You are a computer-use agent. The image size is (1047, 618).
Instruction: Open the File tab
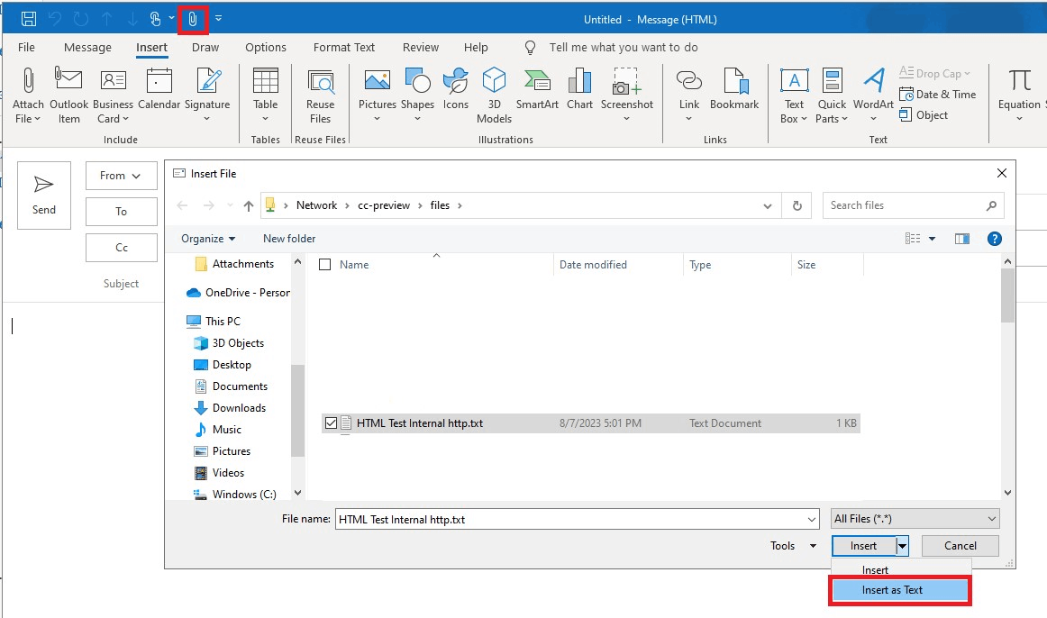coord(27,48)
